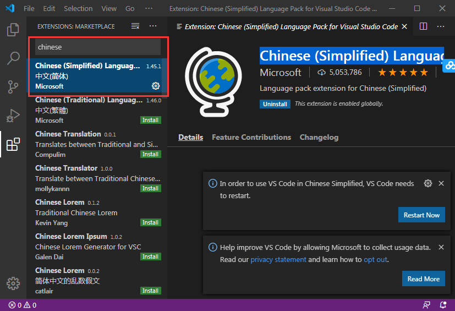
Task: Install Chinese Lorem Ipsum by Galen Dai
Action: (150, 257)
